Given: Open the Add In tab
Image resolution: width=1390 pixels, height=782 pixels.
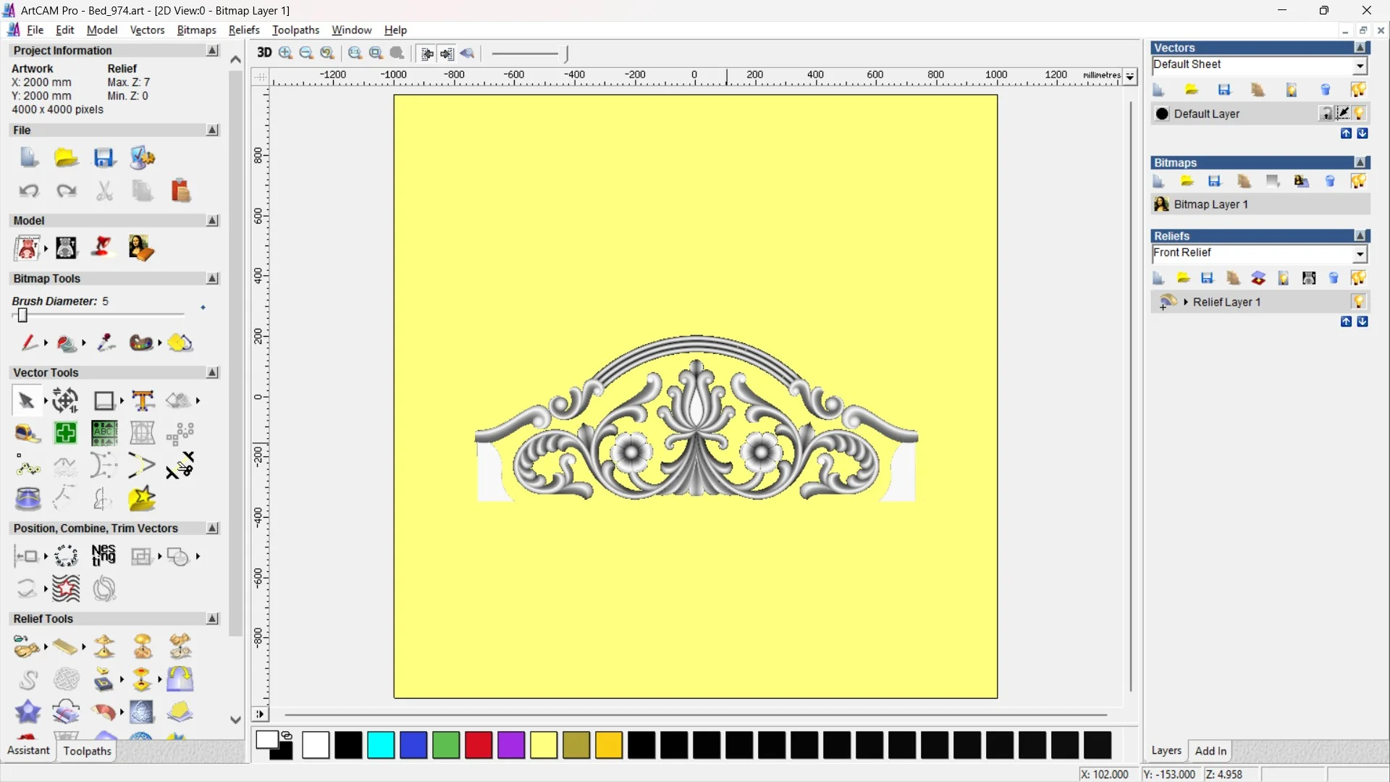Looking at the screenshot, I should click(1210, 751).
